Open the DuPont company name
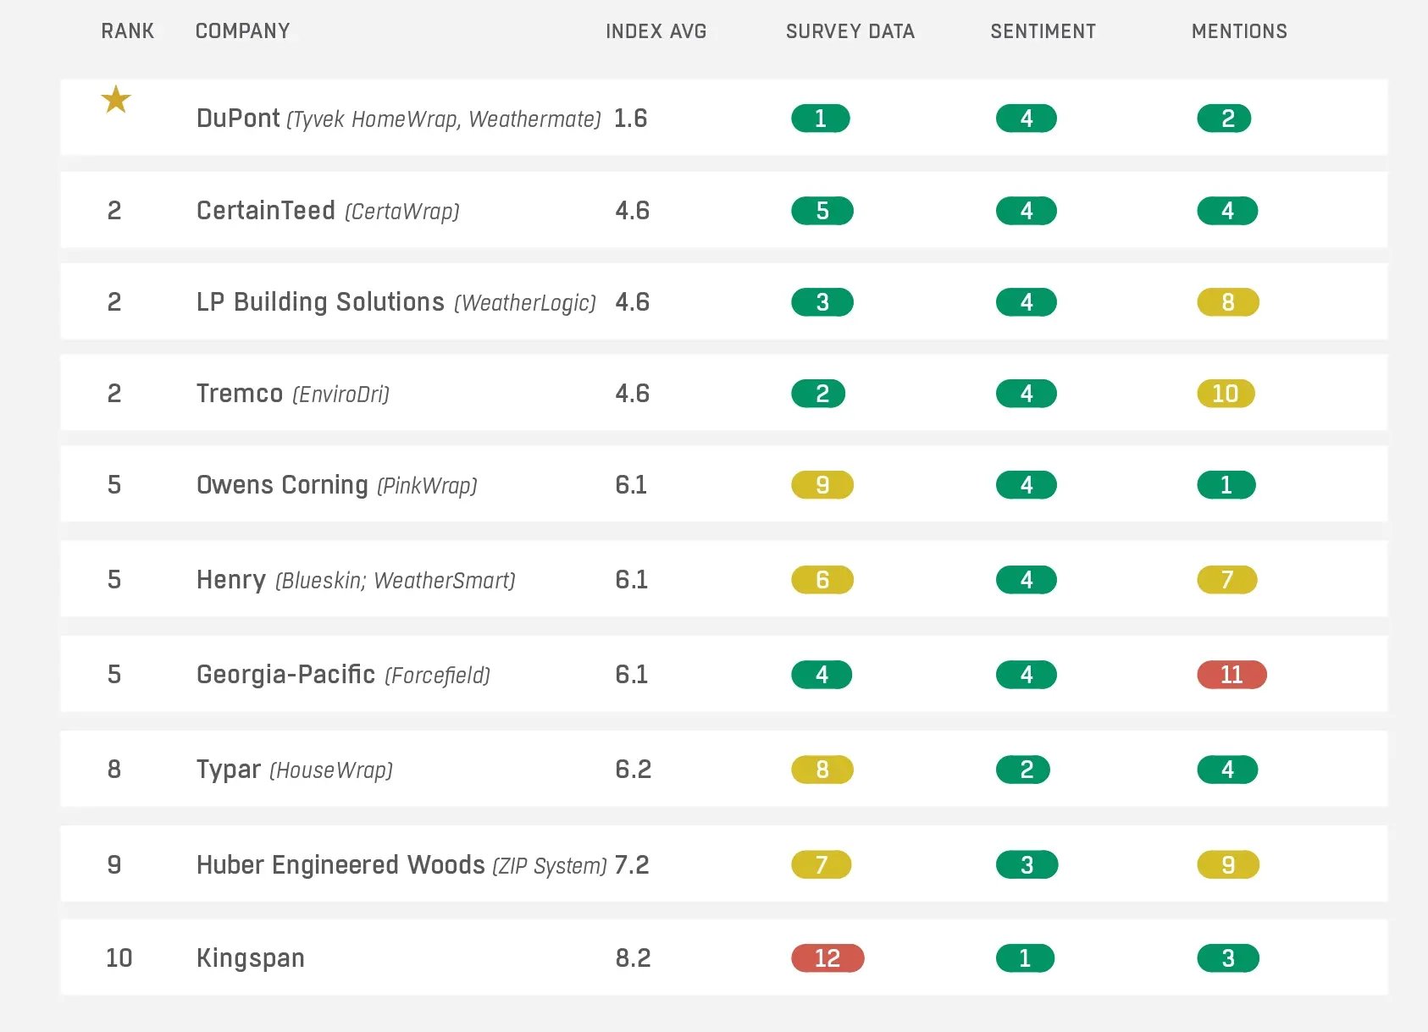Screen dimensions: 1428x1032 (238, 118)
